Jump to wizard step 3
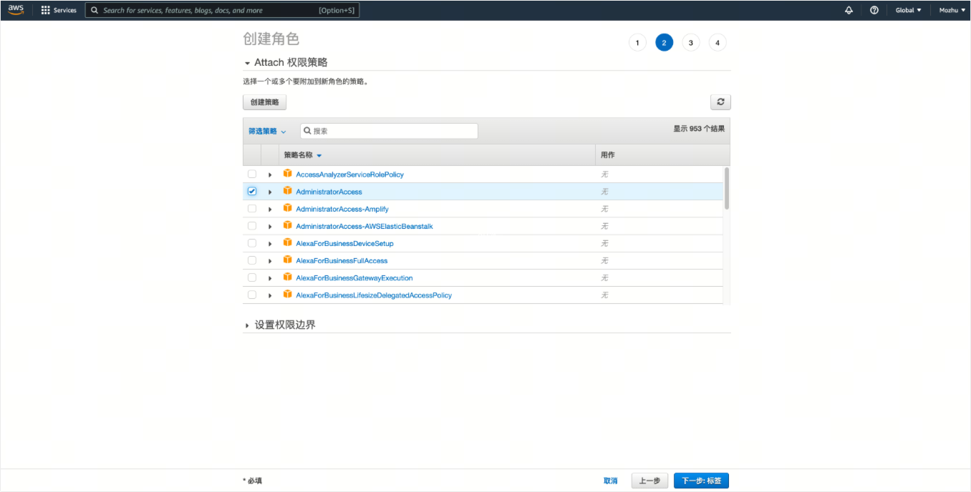Viewport: 971px width, 492px height. pos(690,43)
